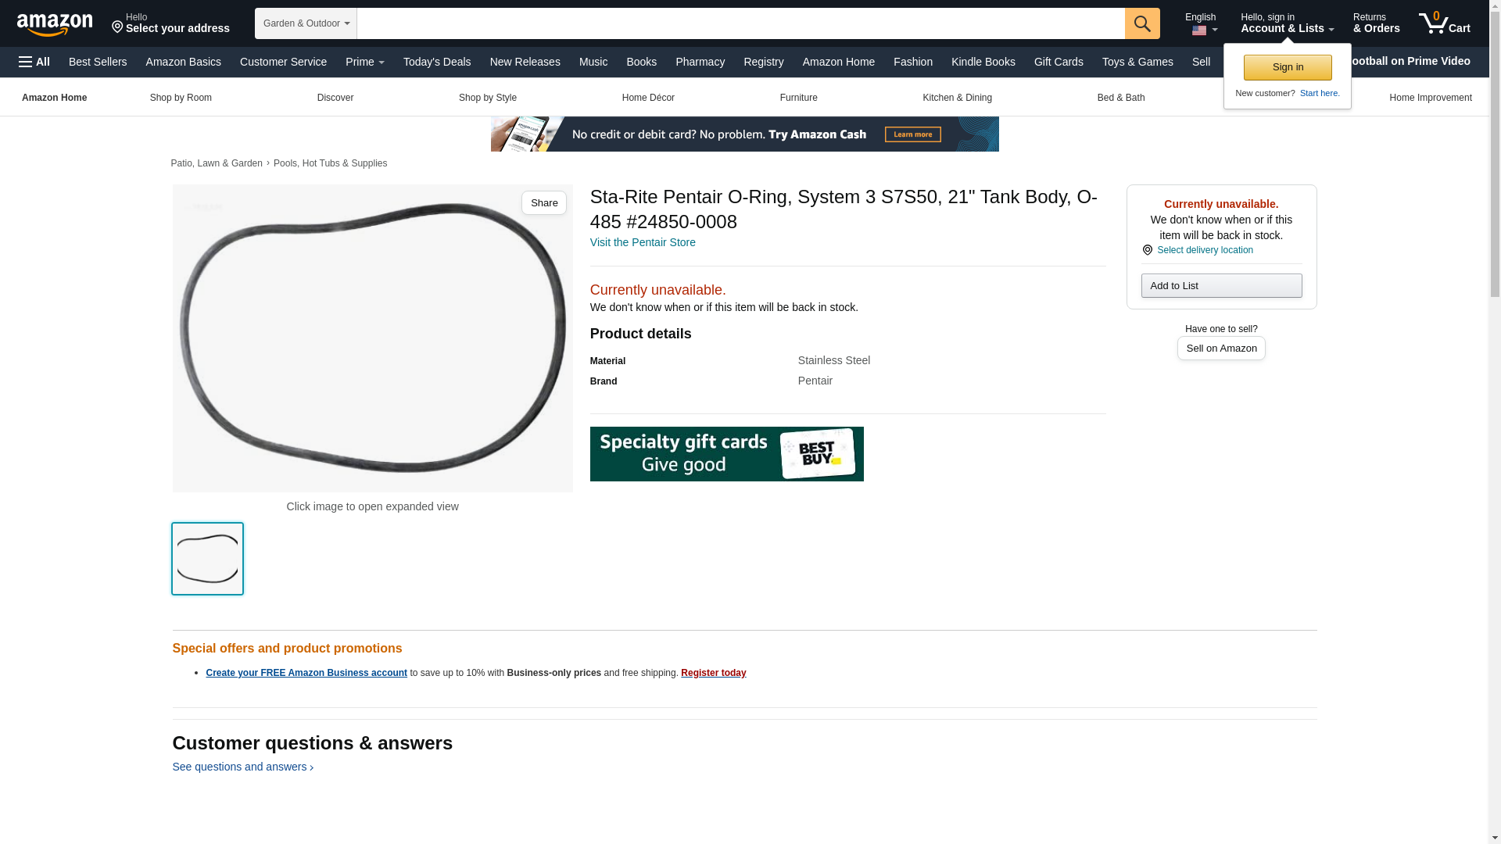The height and width of the screenshot is (844, 1501).
Task: Expand the Prime dropdown menu
Action: click(x=364, y=62)
